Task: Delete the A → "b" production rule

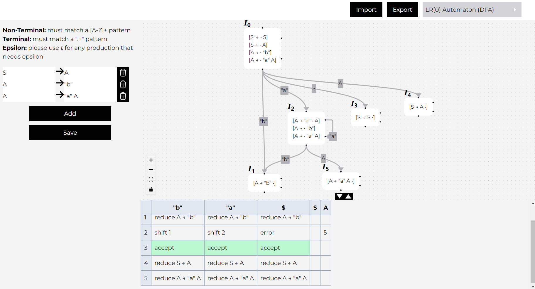Action: 123,84
